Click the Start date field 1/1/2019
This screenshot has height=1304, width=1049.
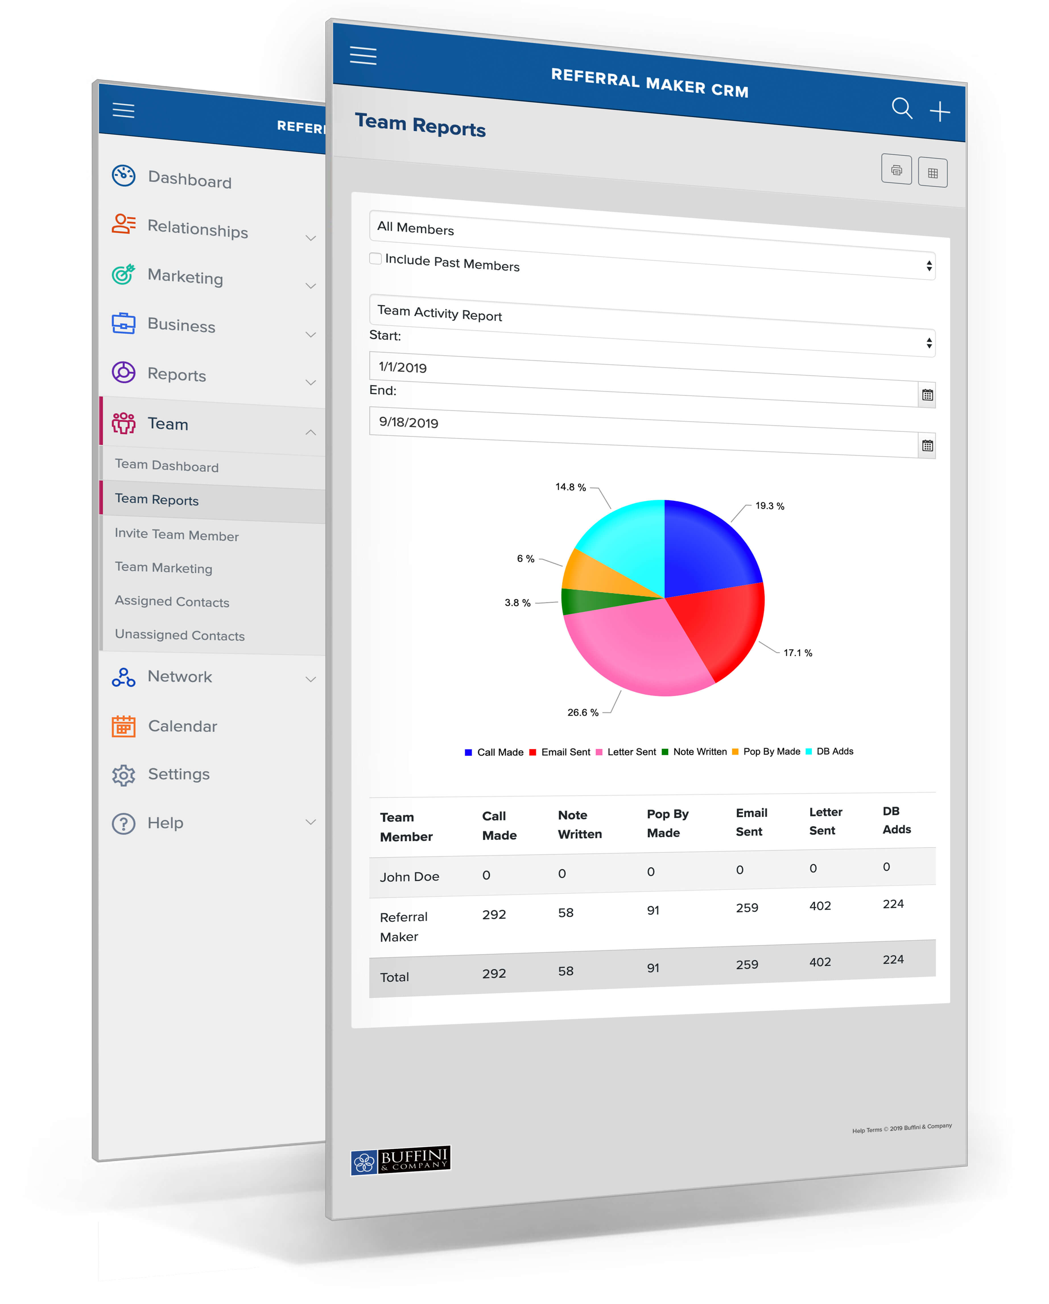(x=643, y=379)
